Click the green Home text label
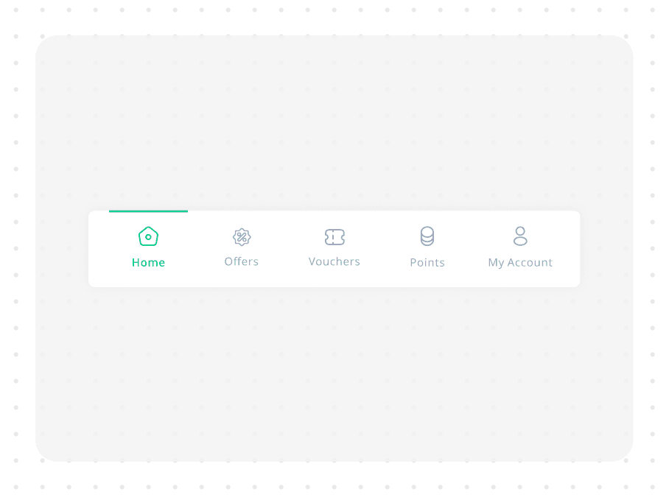 148,263
